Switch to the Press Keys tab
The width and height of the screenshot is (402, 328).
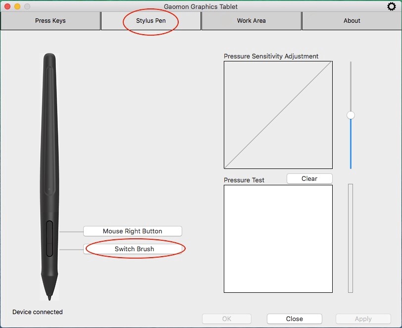click(x=50, y=21)
